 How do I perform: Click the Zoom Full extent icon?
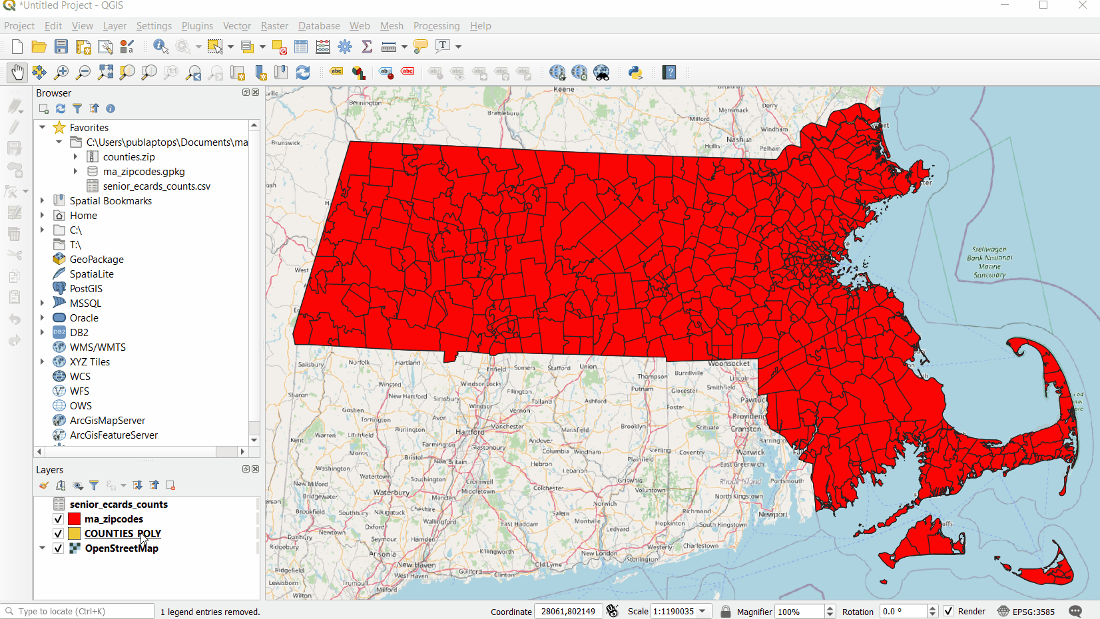pyautogui.click(x=105, y=73)
